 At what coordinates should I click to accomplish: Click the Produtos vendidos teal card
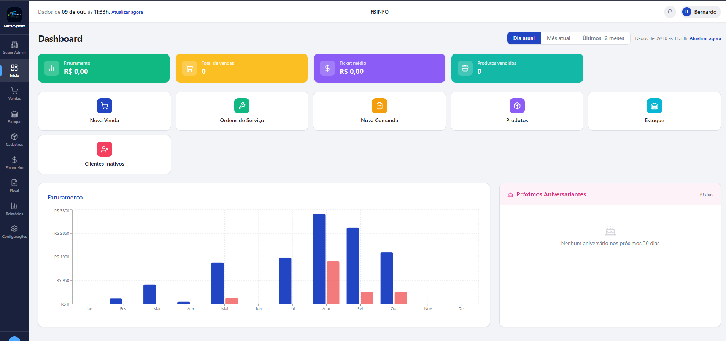(517, 68)
